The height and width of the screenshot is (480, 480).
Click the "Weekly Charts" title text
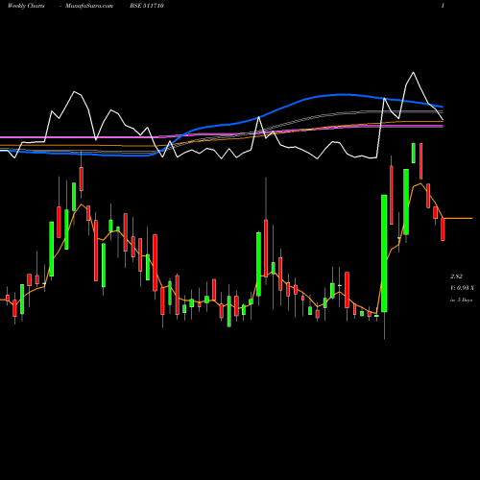click(x=26, y=6)
